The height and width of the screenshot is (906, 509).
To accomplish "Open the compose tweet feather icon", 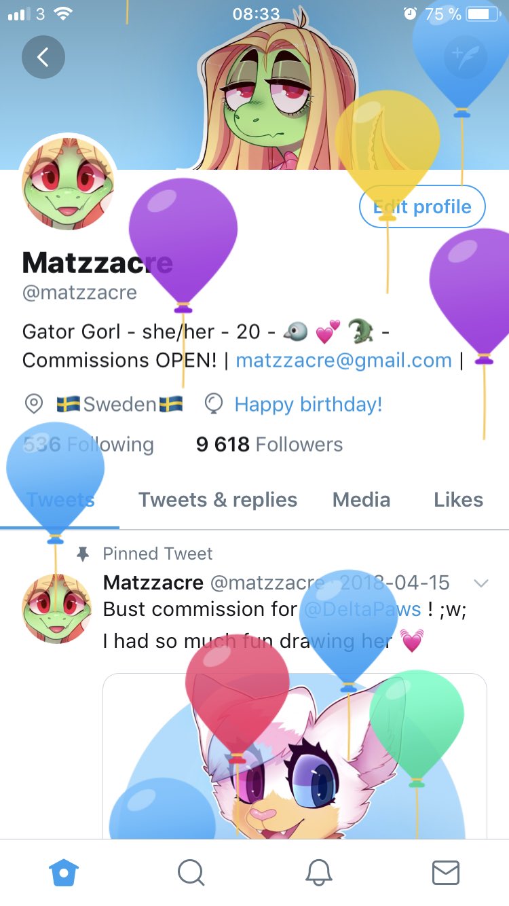I will pyautogui.click(x=466, y=57).
